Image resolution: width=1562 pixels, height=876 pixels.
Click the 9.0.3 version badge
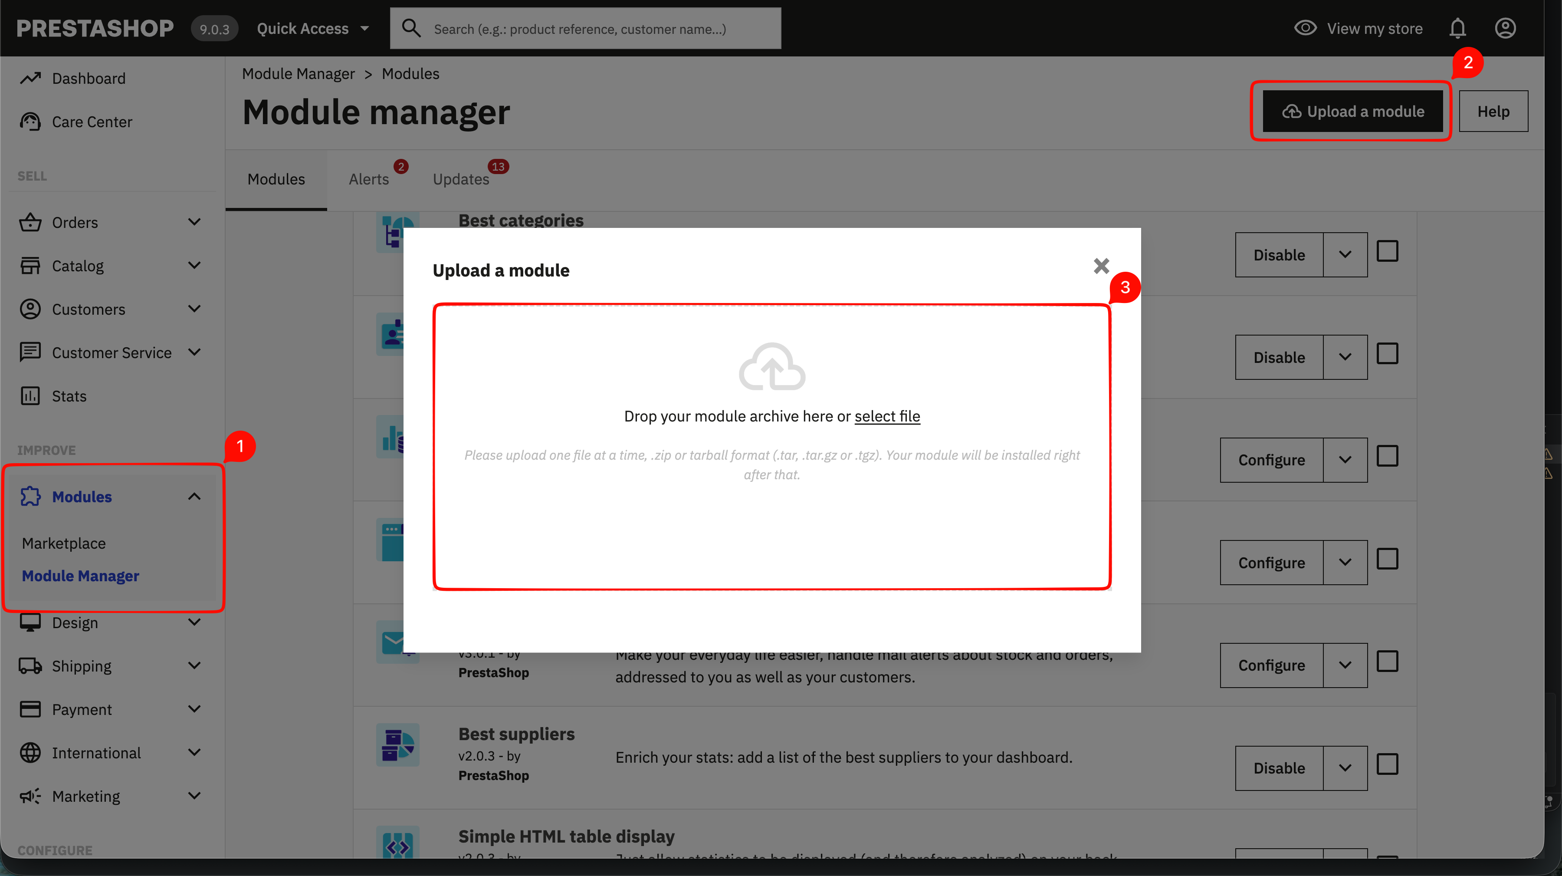click(215, 29)
